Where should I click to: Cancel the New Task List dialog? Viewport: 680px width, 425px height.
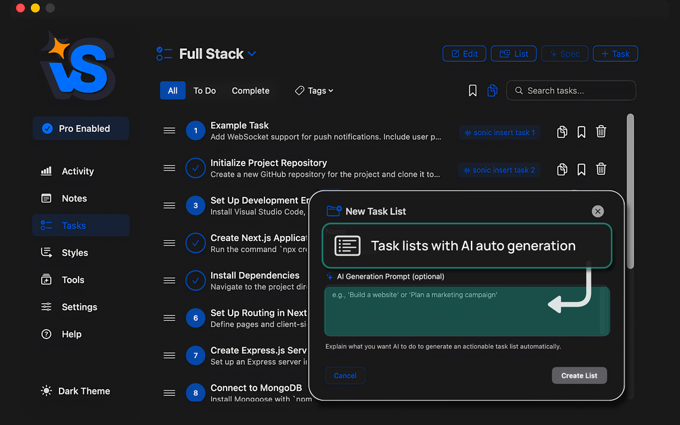pyautogui.click(x=345, y=376)
